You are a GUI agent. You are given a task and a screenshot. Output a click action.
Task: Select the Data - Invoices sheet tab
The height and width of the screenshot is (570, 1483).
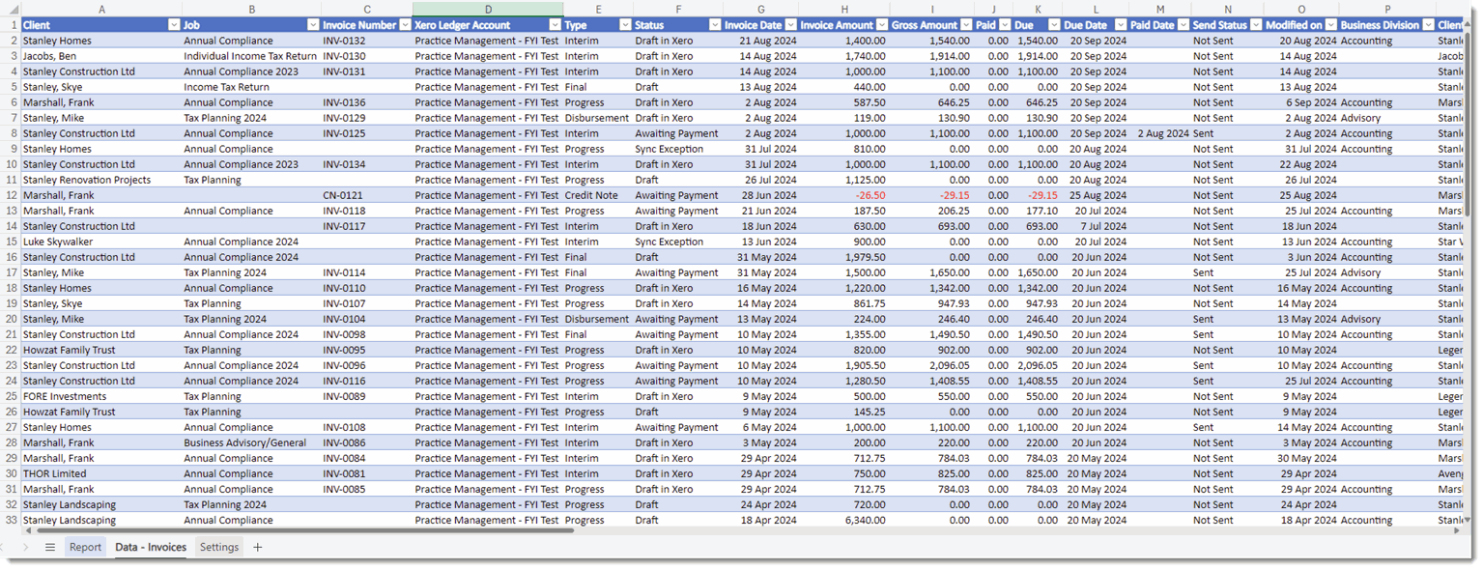pyautogui.click(x=150, y=546)
